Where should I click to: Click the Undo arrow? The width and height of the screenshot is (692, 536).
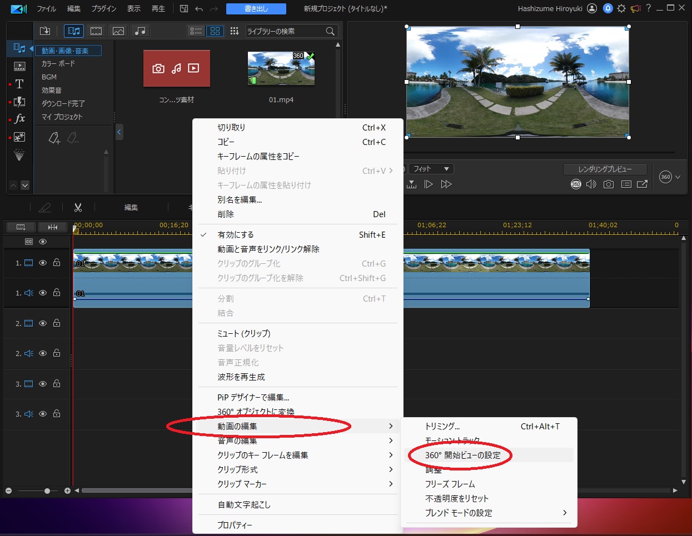pos(199,9)
